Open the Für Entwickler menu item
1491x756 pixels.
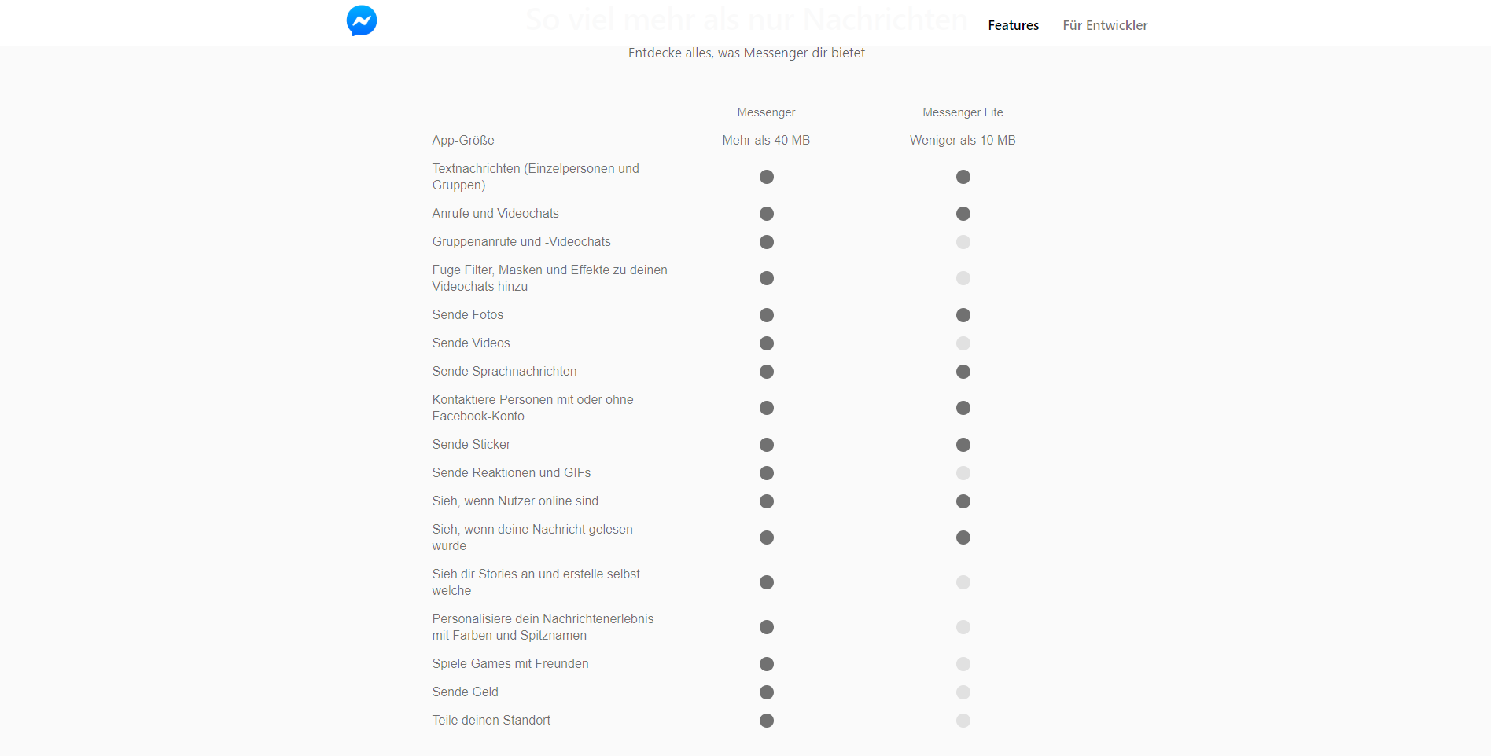pos(1105,25)
